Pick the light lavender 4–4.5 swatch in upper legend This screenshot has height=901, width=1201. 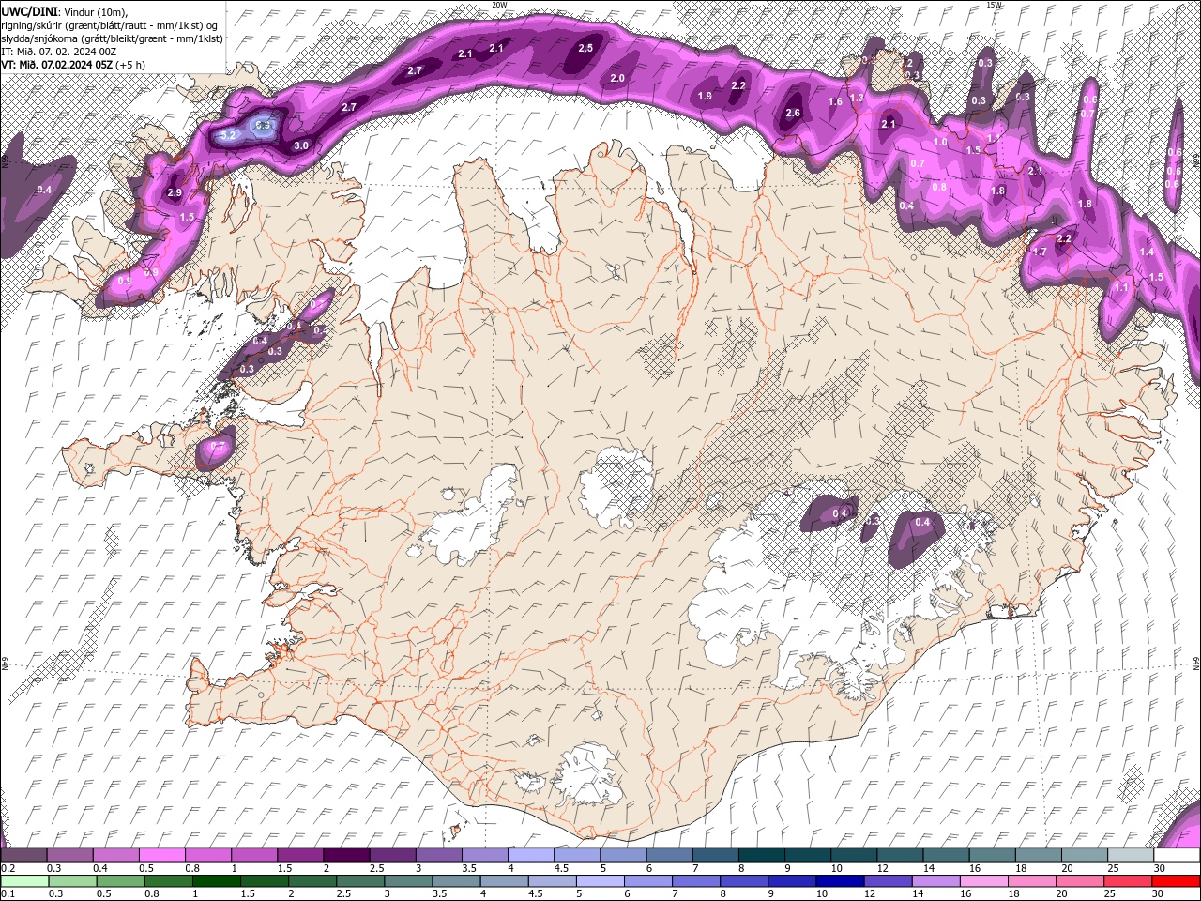(531, 855)
